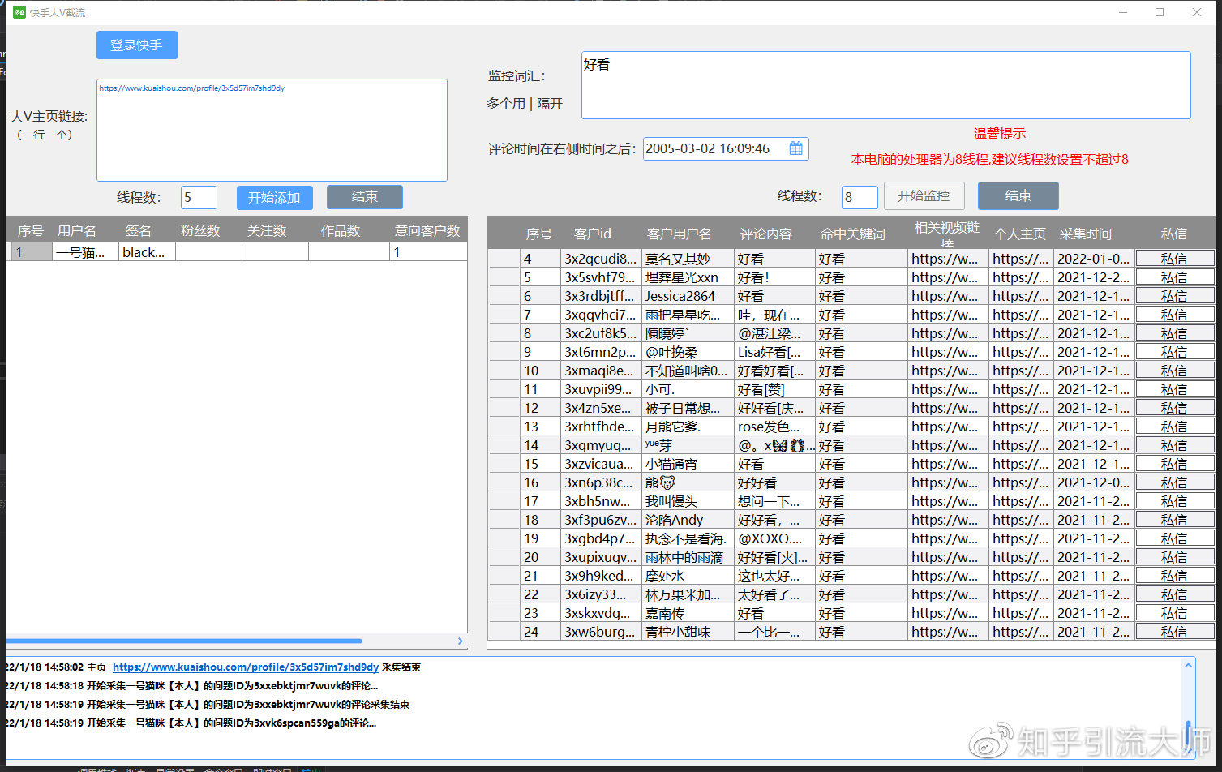Click the 私信 button in row 24 青柠小甜味
The width and height of the screenshot is (1222, 772).
click(x=1174, y=632)
